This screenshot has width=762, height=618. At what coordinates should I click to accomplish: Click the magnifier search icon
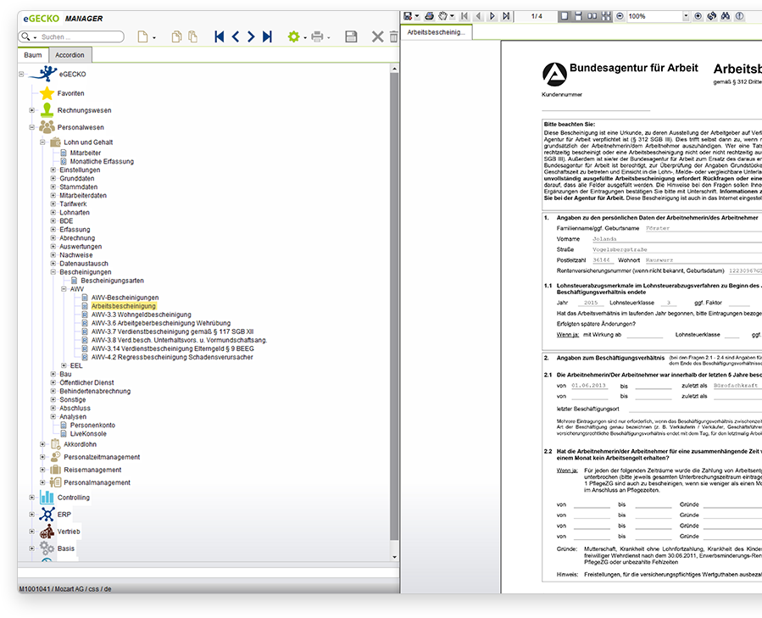(25, 36)
